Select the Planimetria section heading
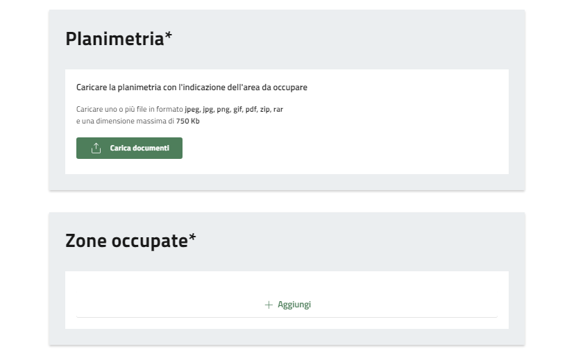Screen dimensions: 576x358 pyautogui.click(x=115, y=39)
